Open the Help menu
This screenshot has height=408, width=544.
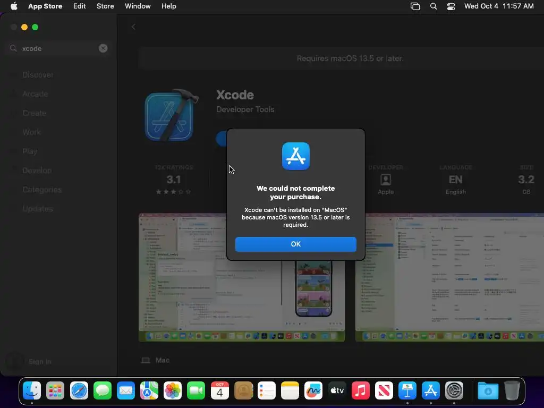coord(168,6)
